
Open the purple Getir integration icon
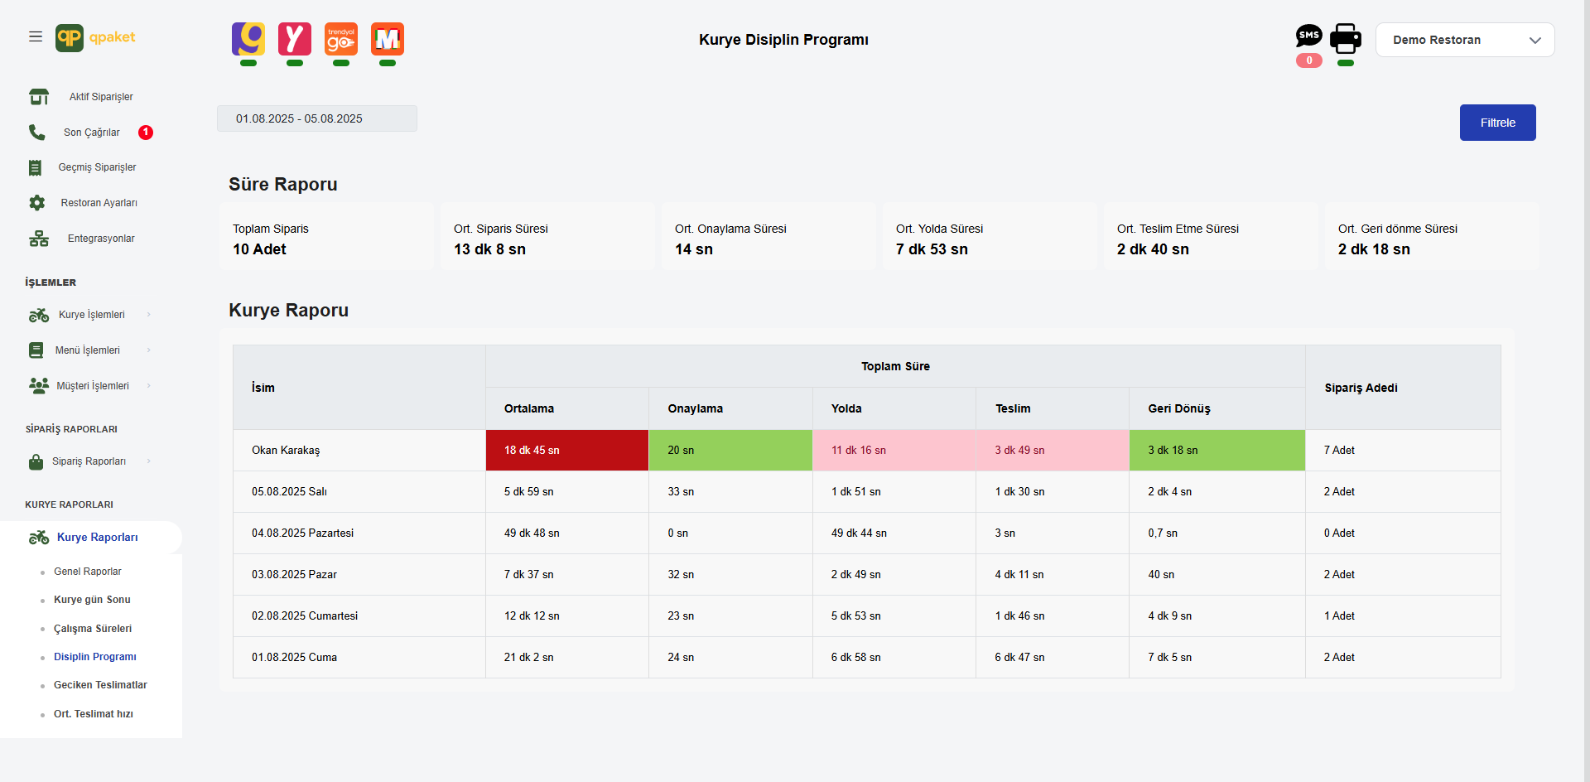248,39
